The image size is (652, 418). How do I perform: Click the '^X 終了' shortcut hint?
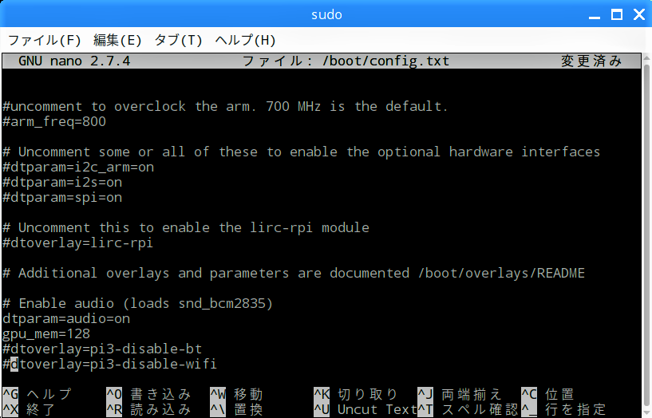point(29,409)
